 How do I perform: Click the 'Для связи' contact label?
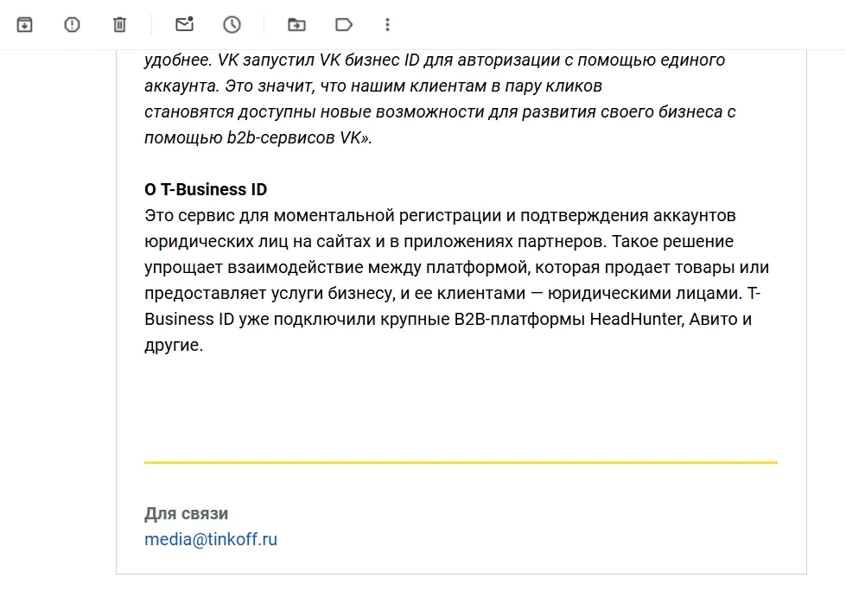coord(186,514)
